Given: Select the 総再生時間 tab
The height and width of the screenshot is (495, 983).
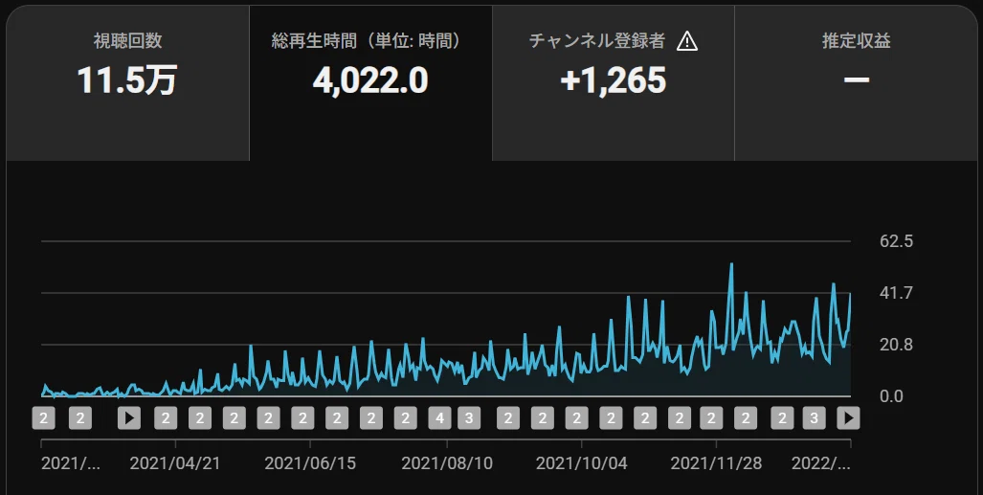Looking at the screenshot, I should (x=370, y=82).
